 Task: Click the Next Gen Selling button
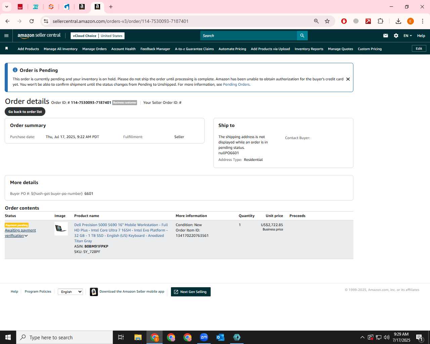(190, 292)
